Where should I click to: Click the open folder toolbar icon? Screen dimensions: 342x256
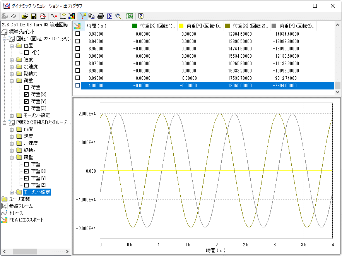point(24,16)
